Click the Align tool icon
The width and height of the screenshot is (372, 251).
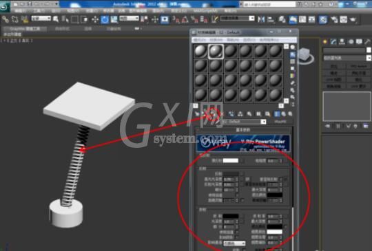[271, 19]
